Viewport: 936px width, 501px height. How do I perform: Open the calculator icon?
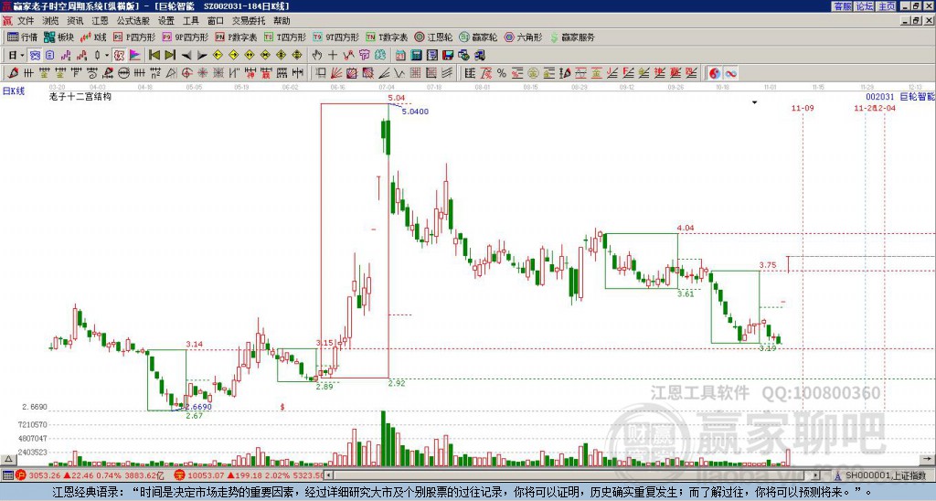coord(417,55)
